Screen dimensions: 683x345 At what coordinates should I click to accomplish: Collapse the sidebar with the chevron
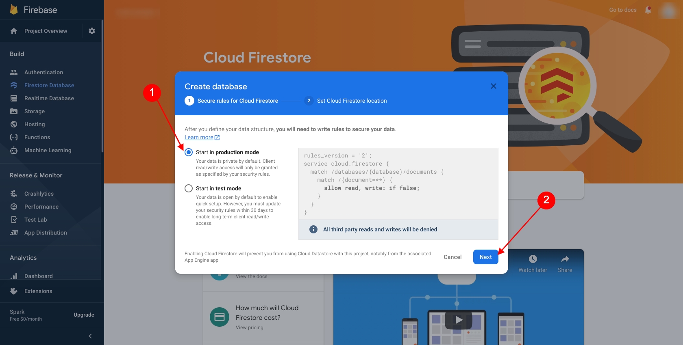90,336
